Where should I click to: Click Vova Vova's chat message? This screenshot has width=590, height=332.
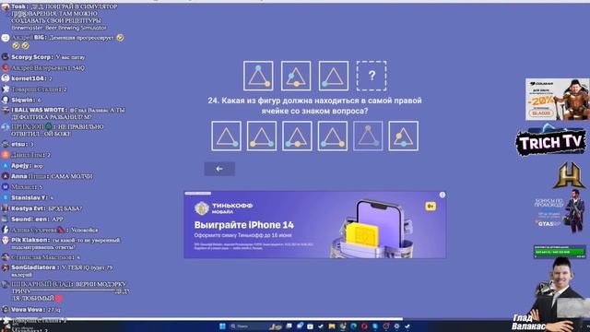pos(35,310)
